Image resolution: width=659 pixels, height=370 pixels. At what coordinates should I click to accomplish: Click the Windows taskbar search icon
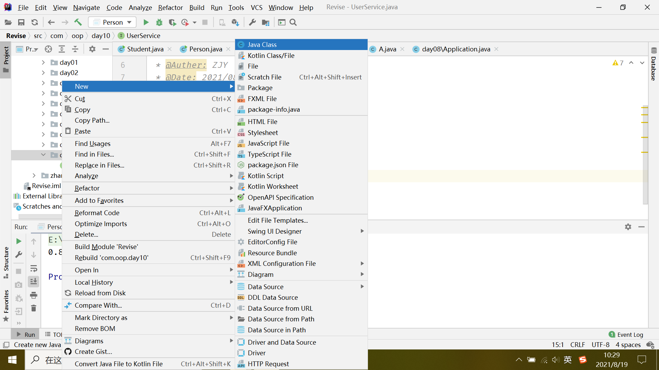click(x=35, y=360)
